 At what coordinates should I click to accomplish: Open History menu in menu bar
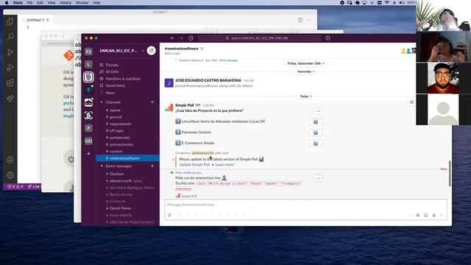point(65,2)
